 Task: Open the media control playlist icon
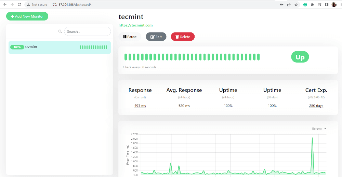pyautogui.click(x=319, y=4)
